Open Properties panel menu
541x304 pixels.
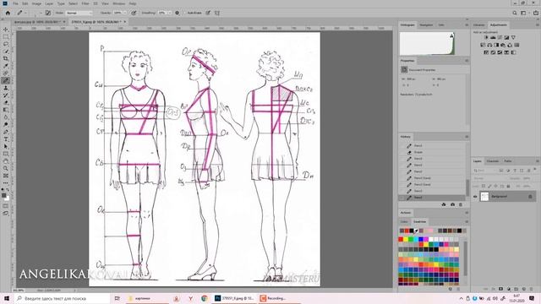pyautogui.click(x=467, y=61)
